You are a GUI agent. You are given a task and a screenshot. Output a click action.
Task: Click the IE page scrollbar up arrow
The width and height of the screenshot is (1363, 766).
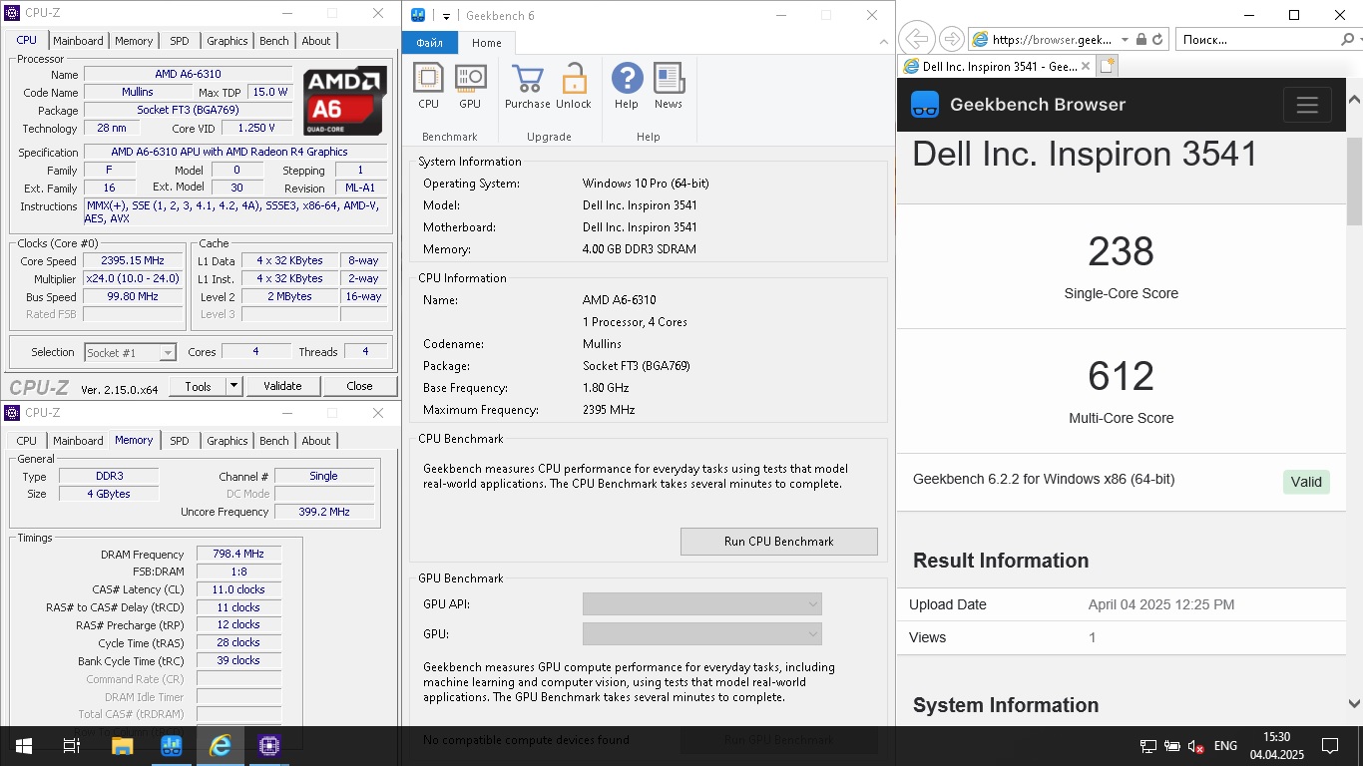point(1354,99)
